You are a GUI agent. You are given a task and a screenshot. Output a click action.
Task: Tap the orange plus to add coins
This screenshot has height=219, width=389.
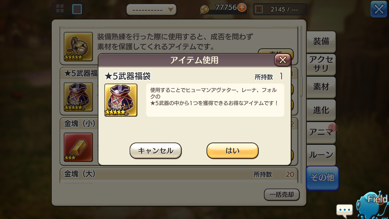click(242, 7)
